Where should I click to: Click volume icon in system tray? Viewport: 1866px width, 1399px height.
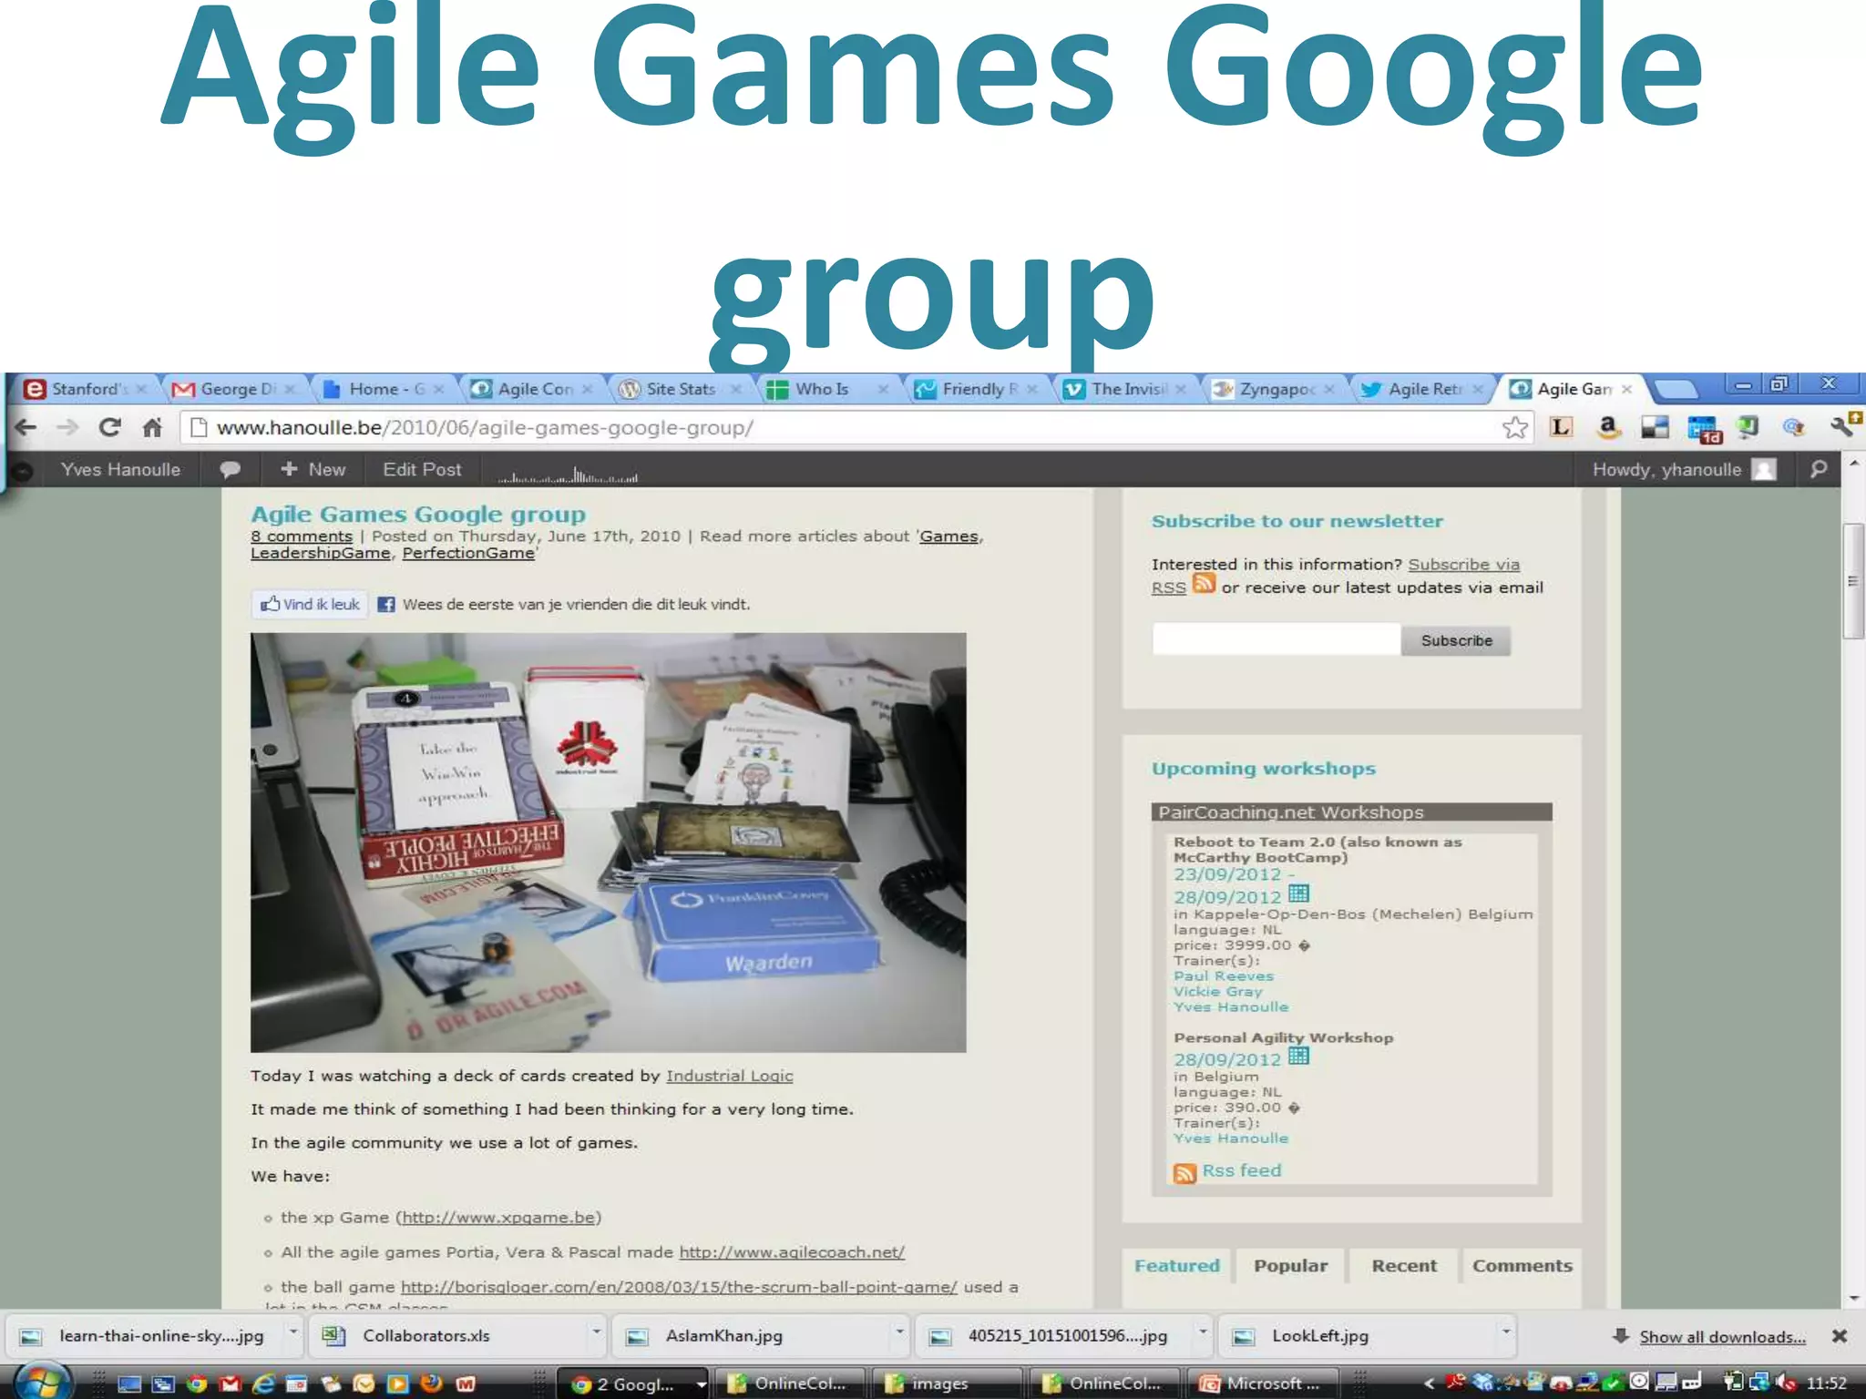1786,1383
